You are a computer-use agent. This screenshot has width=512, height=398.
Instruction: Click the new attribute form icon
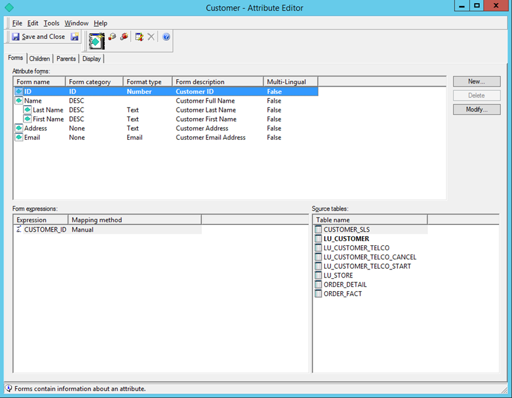click(x=96, y=41)
